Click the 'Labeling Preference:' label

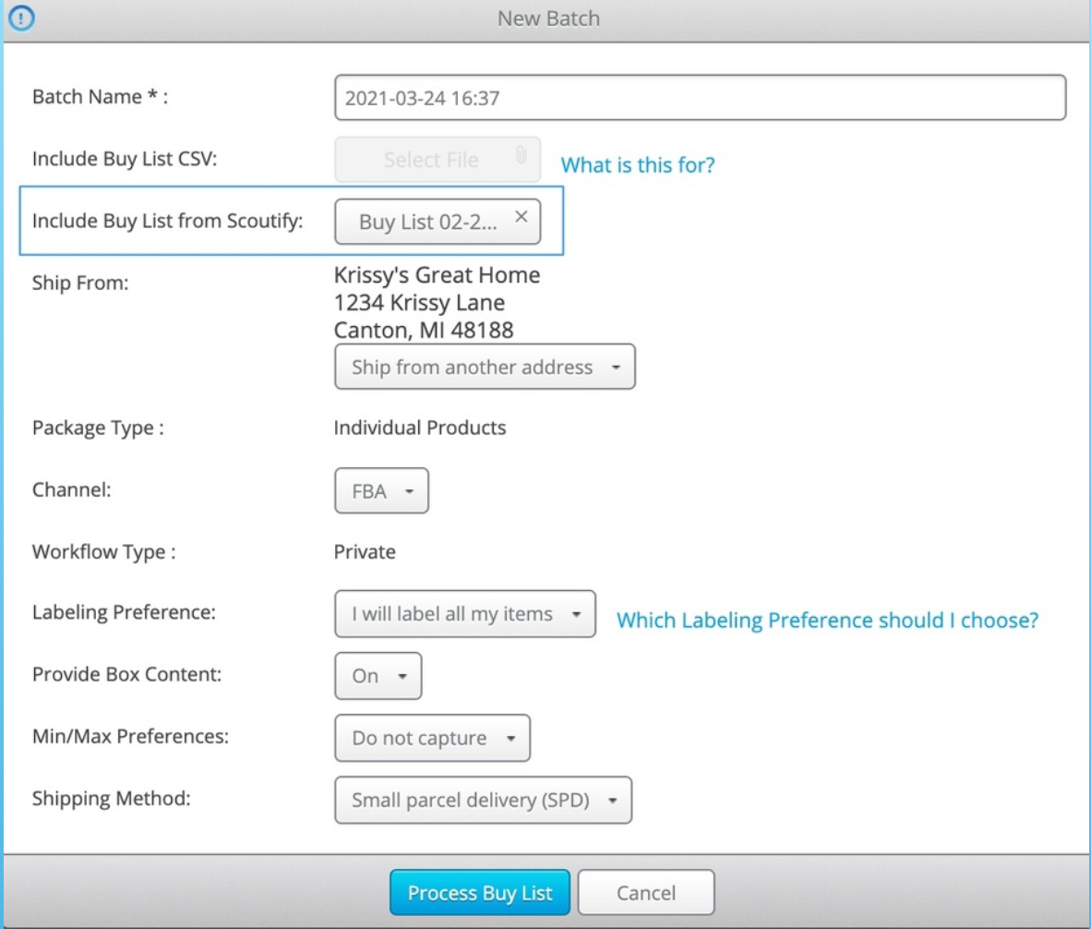[124, 612]
